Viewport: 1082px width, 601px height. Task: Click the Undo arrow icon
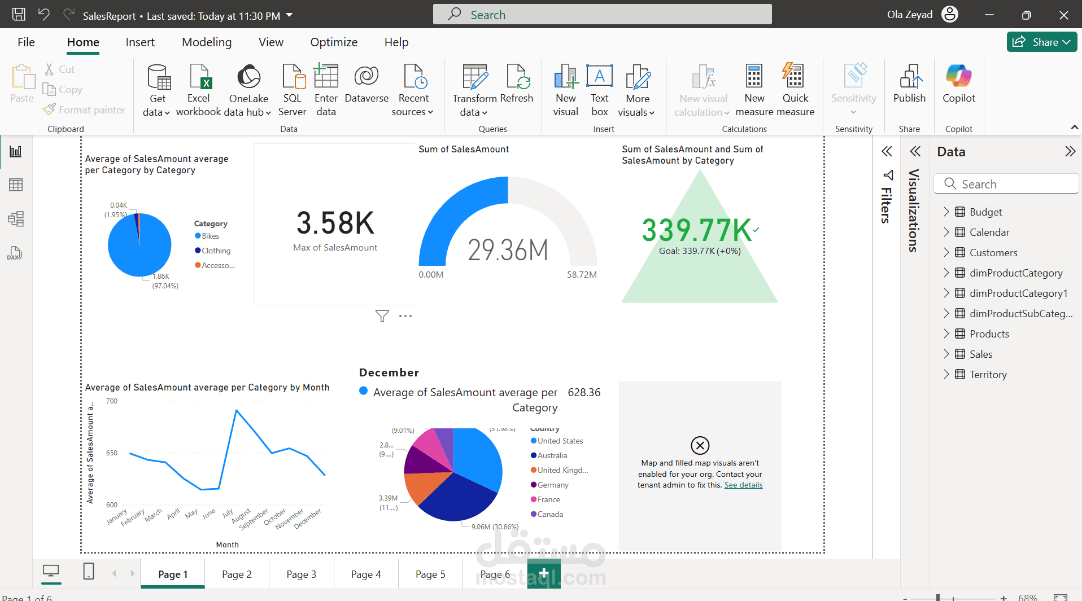pos(44,15)
